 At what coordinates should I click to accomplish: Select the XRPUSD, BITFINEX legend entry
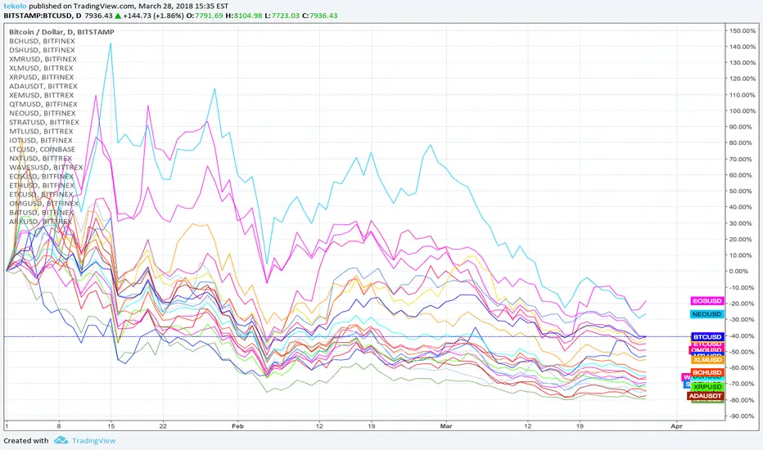point(42,77)
